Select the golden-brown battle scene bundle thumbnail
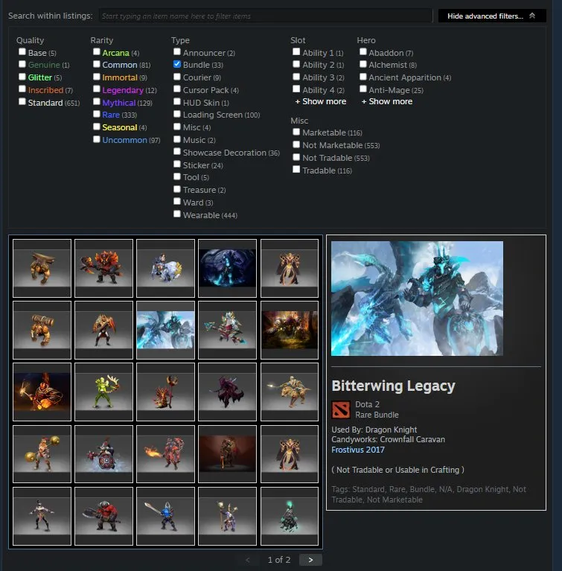562x571 pixels. coord(290,331)
